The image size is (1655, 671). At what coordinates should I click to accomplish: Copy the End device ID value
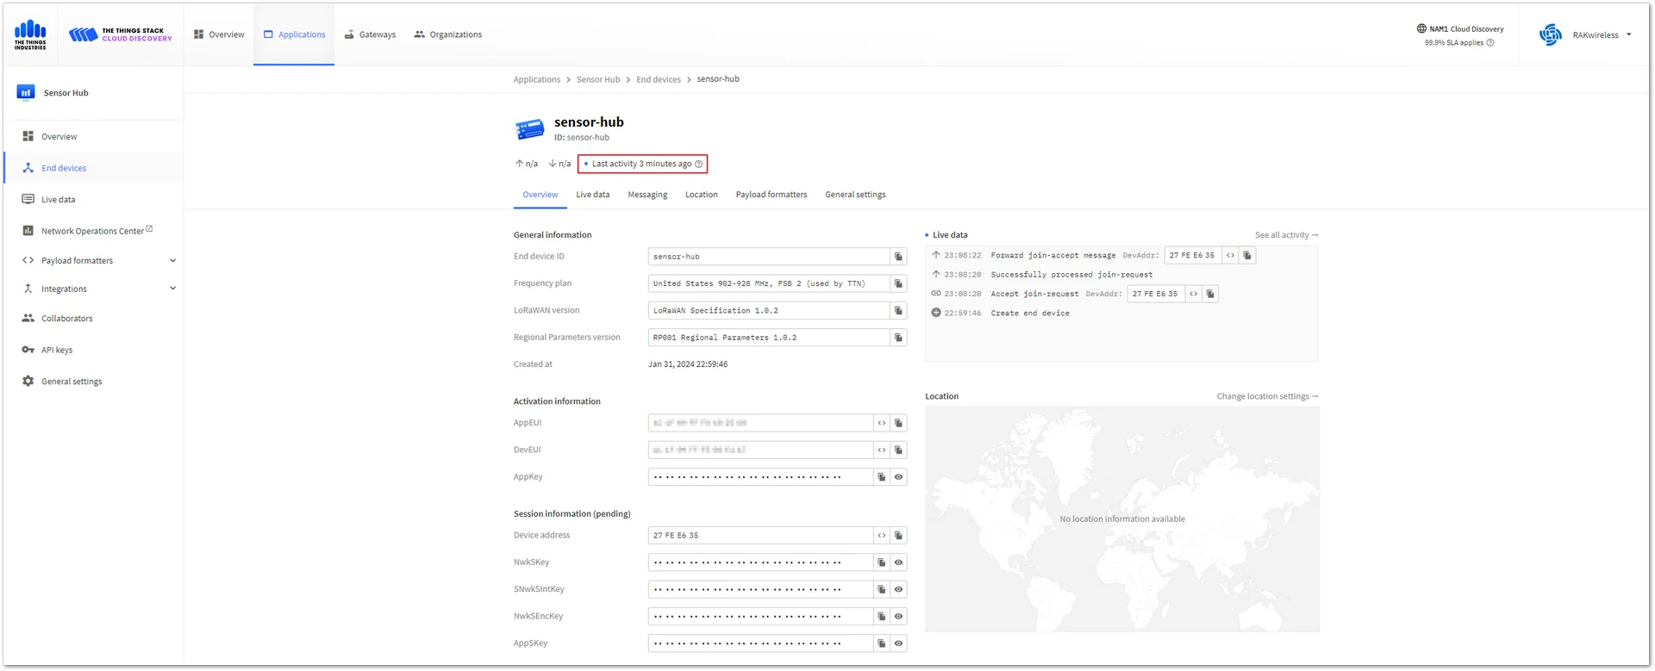[x=898, y=257]
